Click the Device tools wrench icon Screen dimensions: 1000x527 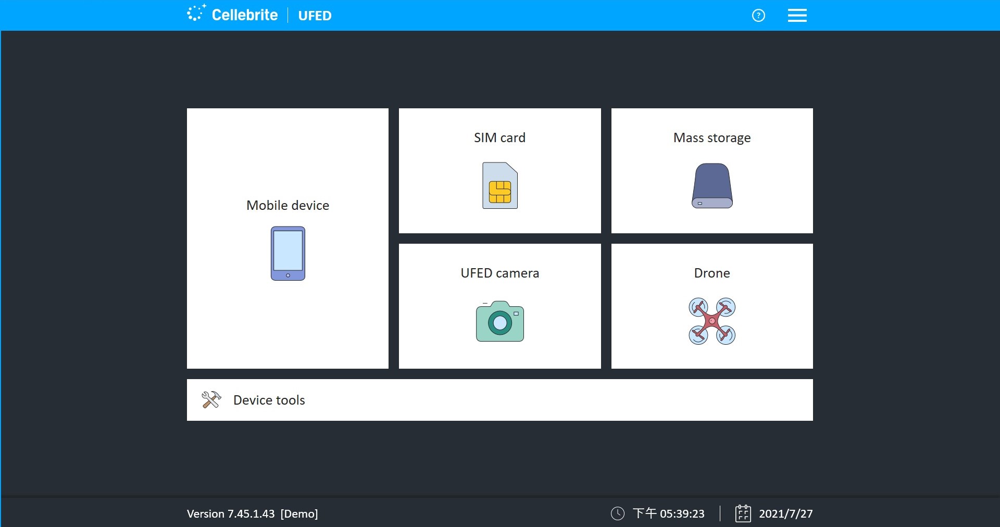tap(211, 400)
